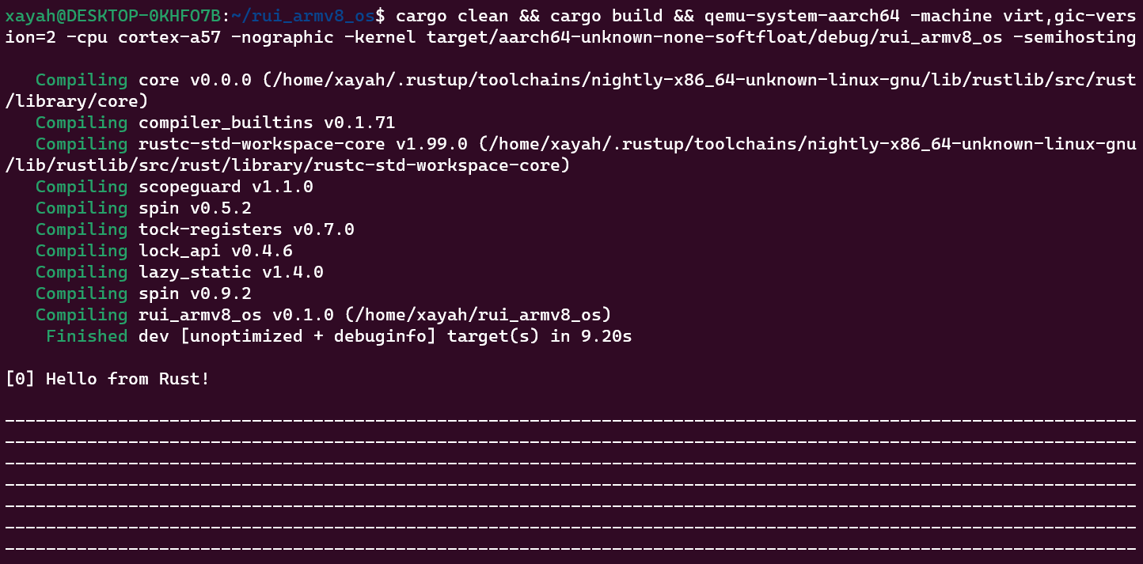
Task: Click the 'spin v0.9.2' line
Action: coord(195,293)
